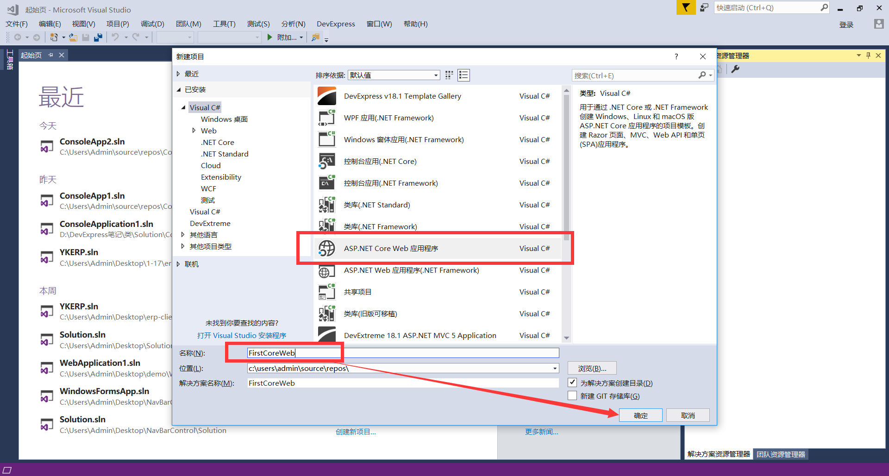Open the 工具(T) menu
Viewport: 889px width, 476px height.
pos(224,24)
